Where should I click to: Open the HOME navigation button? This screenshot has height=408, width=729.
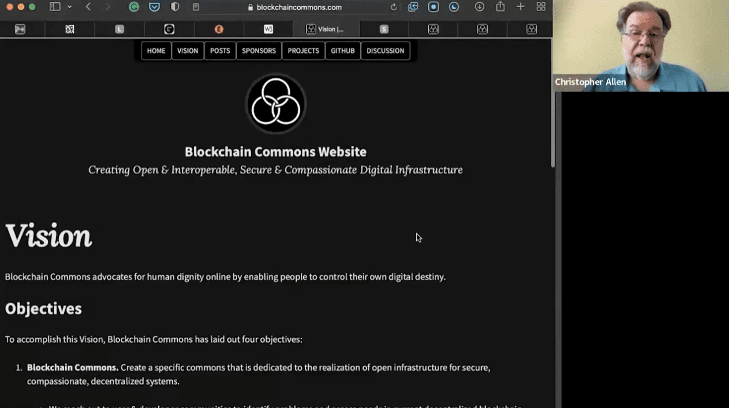click(156, 51)
